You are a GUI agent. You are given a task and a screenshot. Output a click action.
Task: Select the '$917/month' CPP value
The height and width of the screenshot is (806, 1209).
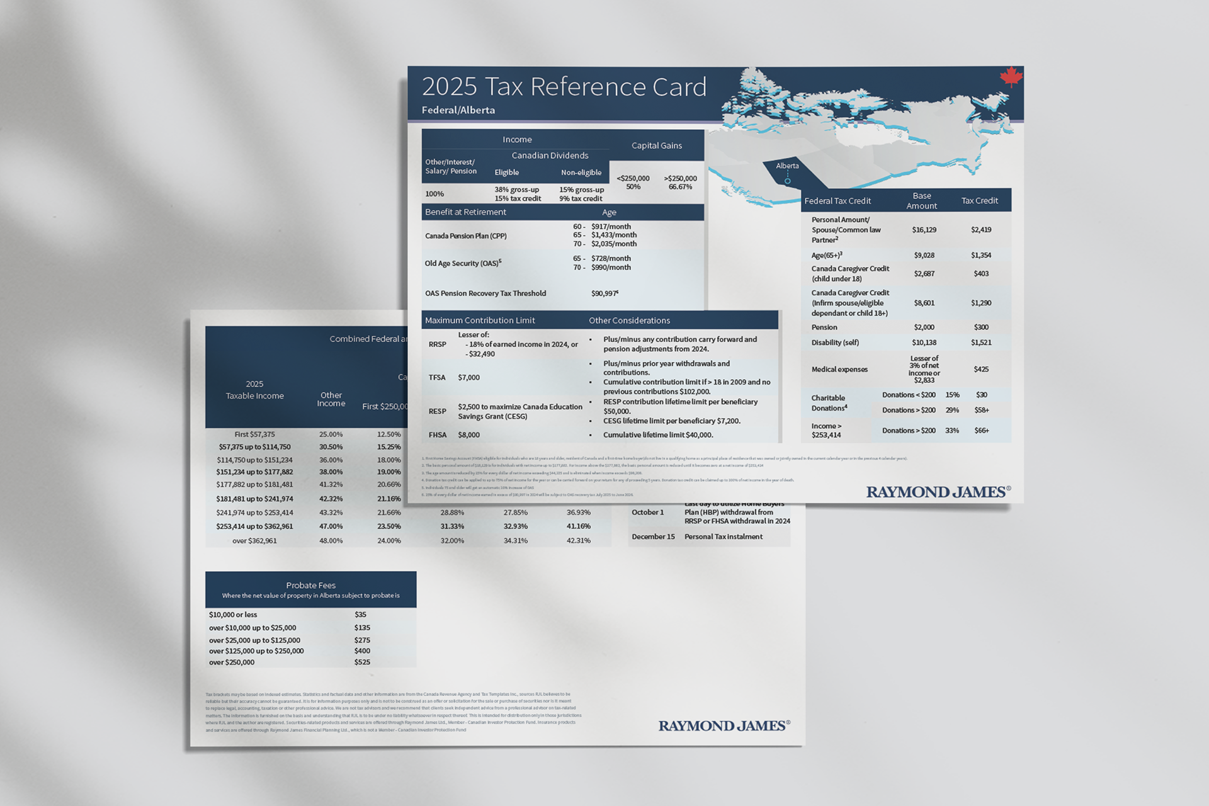[611, 227]
